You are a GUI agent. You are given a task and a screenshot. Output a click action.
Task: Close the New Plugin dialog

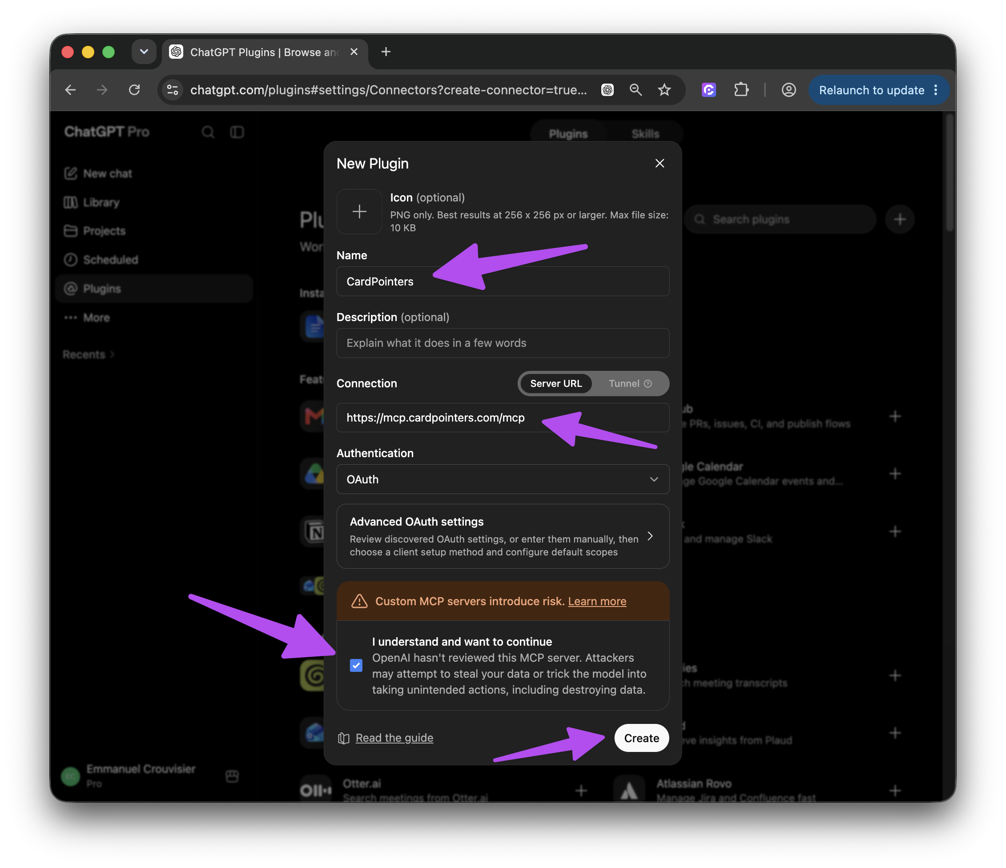(x=660, y=164)
